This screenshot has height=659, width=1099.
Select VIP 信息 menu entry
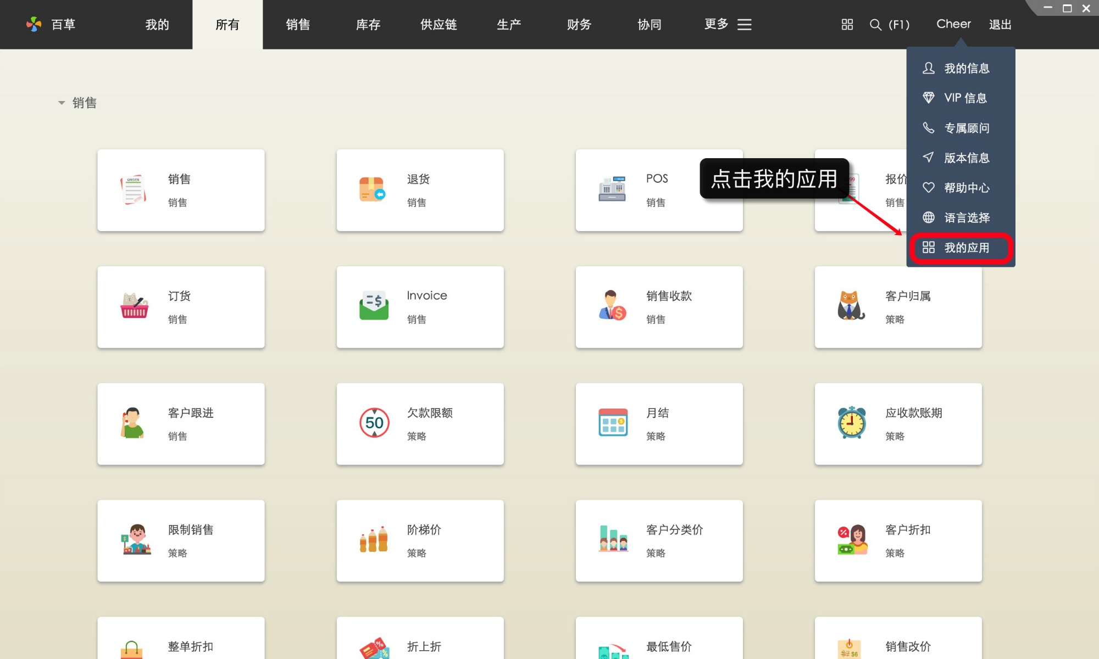click(x=961, y=98)
